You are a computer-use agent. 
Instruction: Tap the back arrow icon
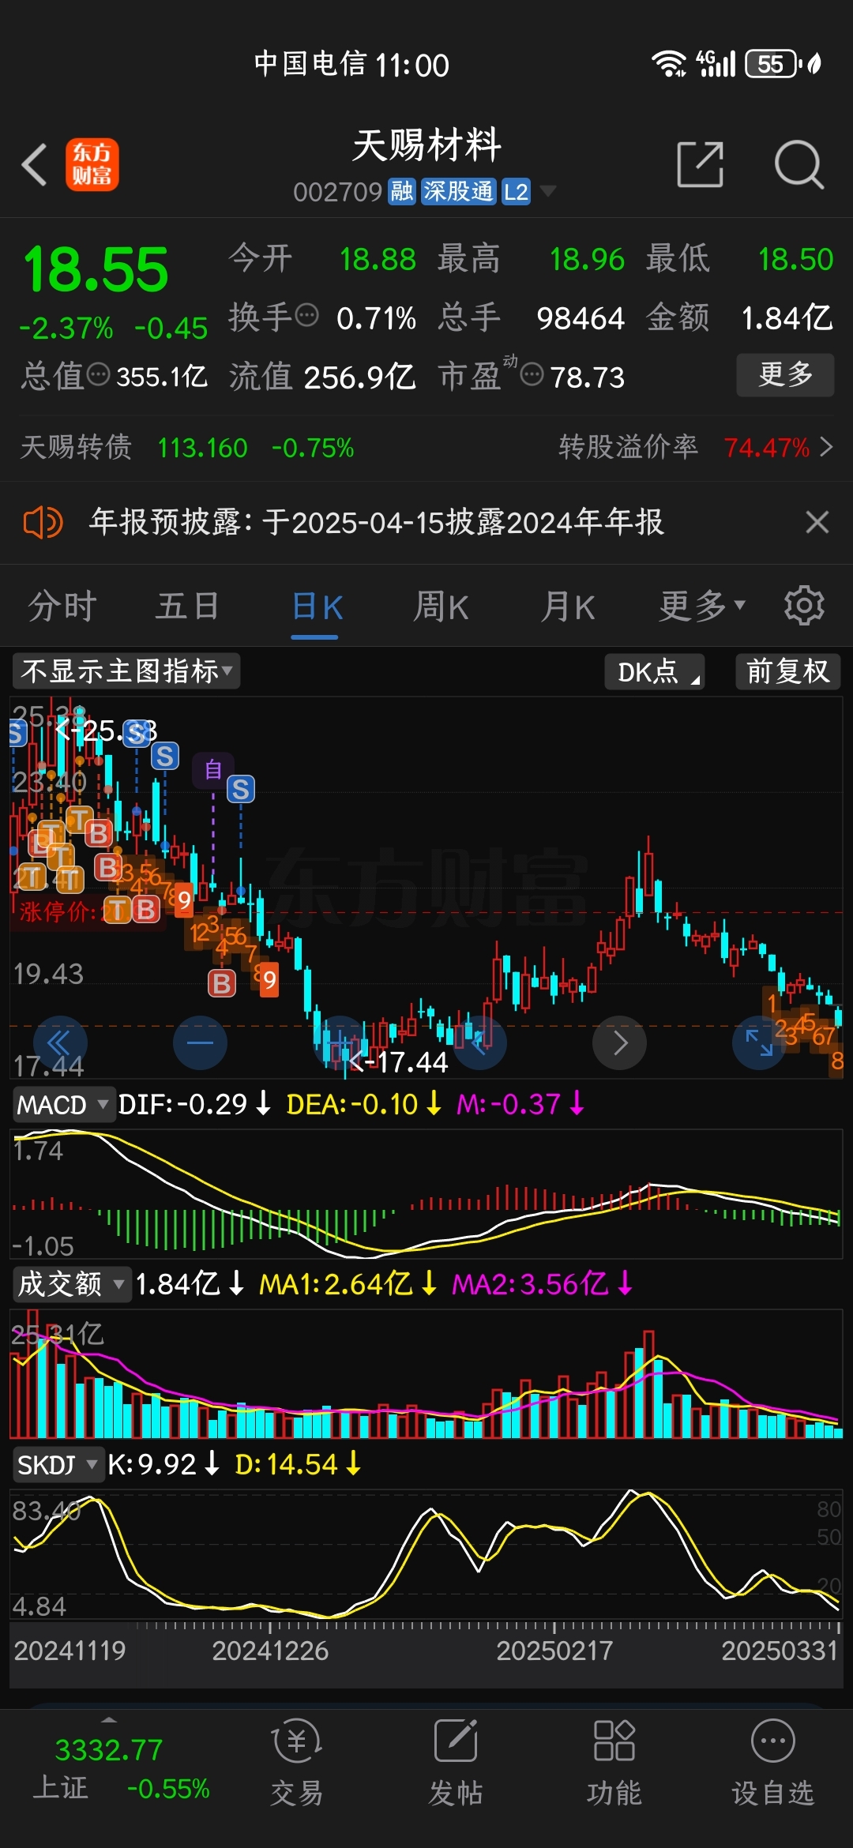point(35,165)
